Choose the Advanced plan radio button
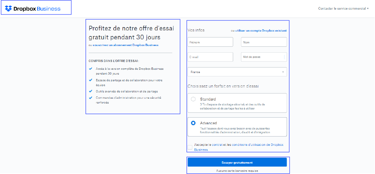 193,123
